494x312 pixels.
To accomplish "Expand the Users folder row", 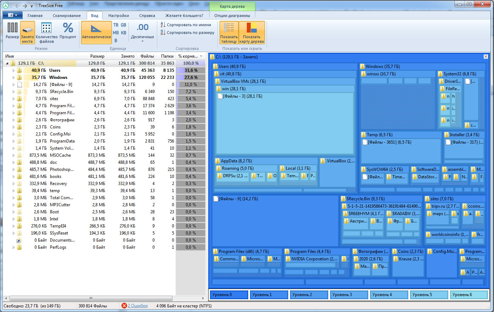I will click(13, 70).
